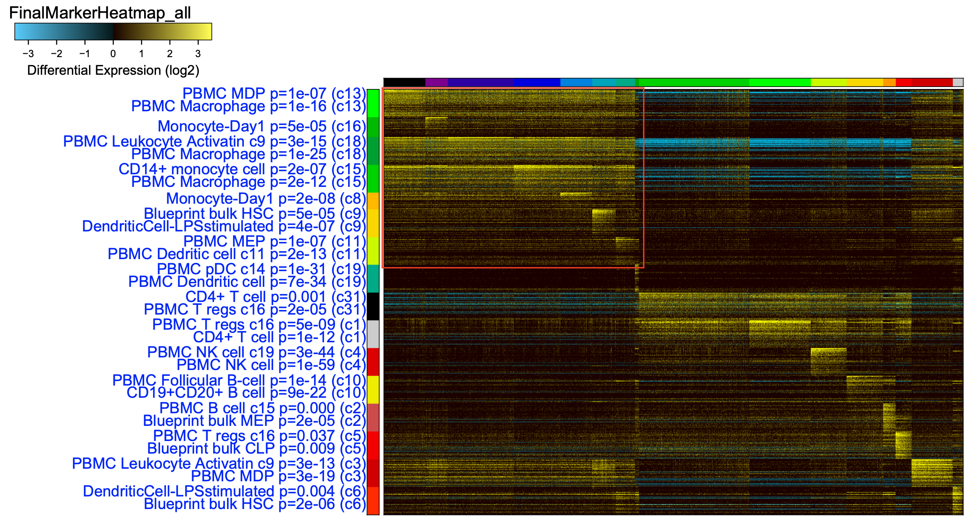Select the row label PBMC Macrophage p=2e-12 (c15)
The height and width of the screenshot is (525, 976).
pos(248,181)
